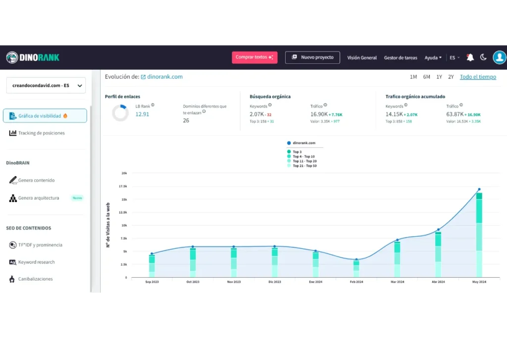The image size is (507, 338).
Task: Toggle Top 3 series in legend
Action: click(297, 152)
